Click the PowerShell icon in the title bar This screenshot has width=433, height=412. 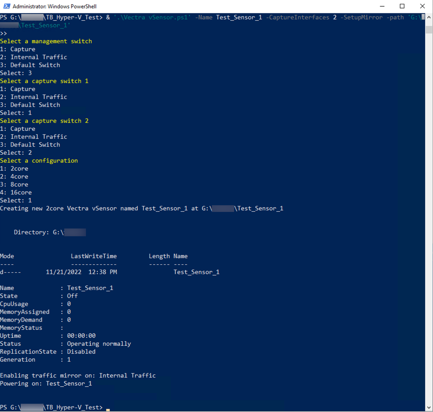[7, 6]
